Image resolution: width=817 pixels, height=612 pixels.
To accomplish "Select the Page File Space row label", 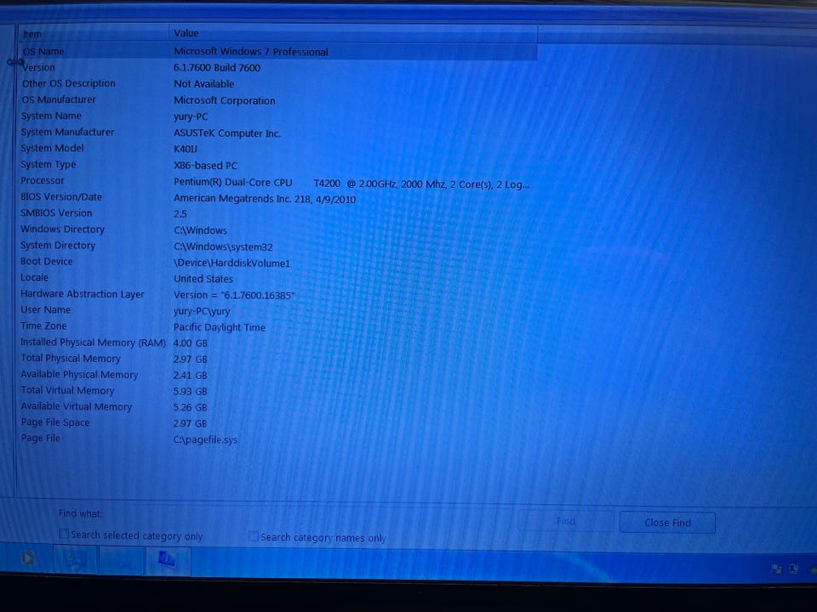I will [55, 422].
